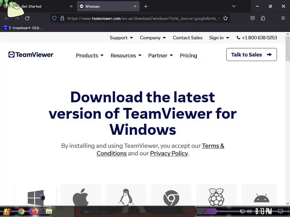Open the Products dropdown menu
The width and height of the screenshot is (290, 217).
pyautogui.click(x=90, y=56)
